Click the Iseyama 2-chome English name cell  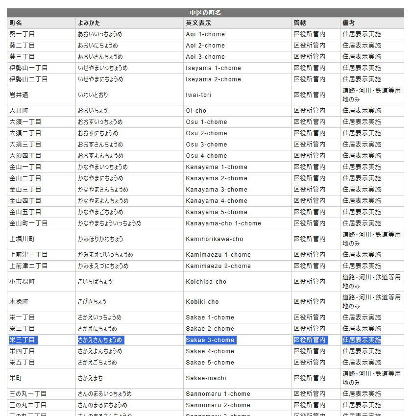tap(213, 79)
